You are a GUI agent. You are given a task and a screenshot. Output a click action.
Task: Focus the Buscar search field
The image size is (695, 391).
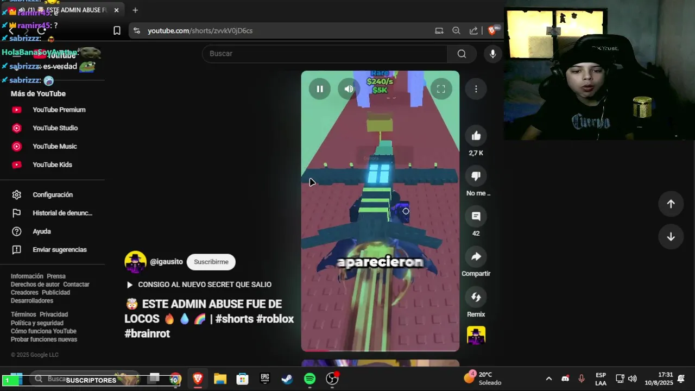(325, 53)
